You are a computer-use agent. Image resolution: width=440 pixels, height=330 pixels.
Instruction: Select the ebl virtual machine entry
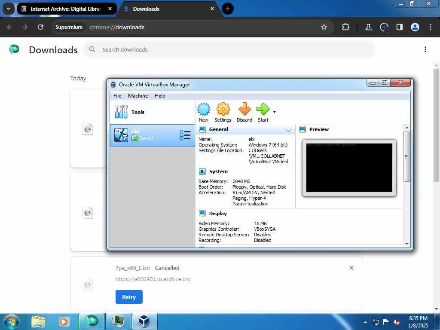click(x=153, y=135)
